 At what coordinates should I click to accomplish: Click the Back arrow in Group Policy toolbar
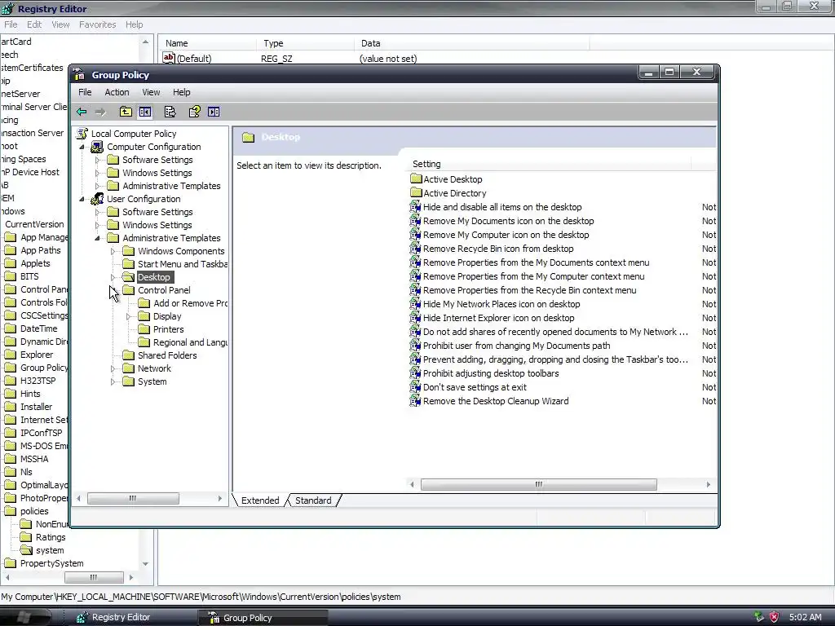(x=82, y=112)
